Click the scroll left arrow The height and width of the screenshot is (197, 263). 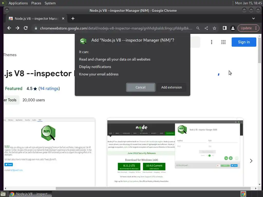coord(5,188)
